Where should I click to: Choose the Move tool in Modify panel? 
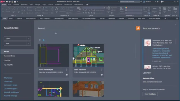pos(30,8)
